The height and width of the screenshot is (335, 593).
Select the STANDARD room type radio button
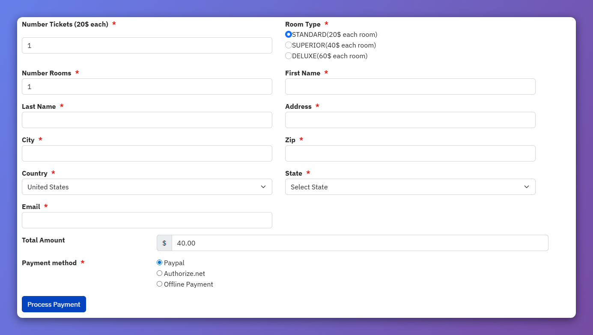289,35
